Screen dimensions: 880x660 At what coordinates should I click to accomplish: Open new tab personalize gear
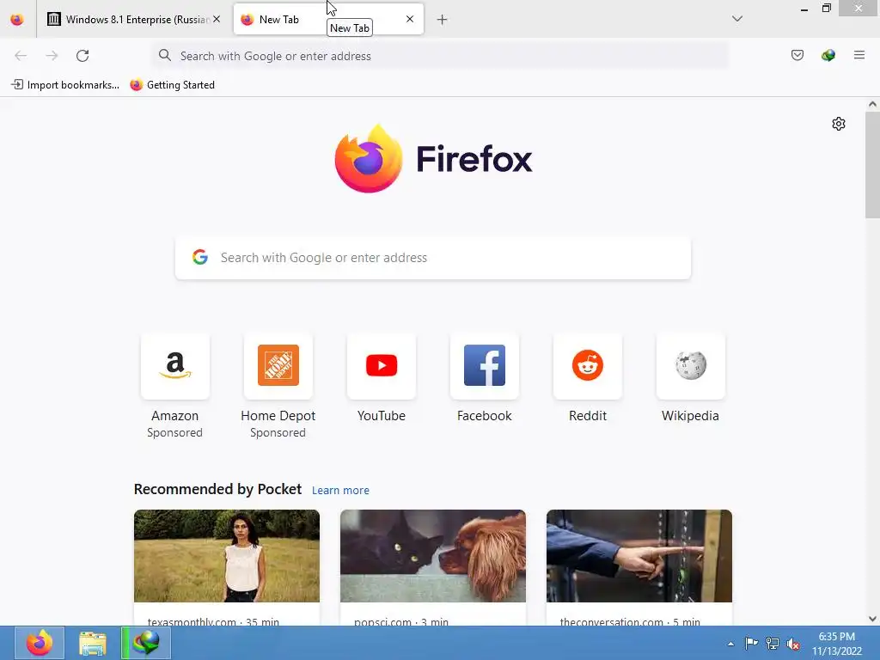[x=839, y=124]
